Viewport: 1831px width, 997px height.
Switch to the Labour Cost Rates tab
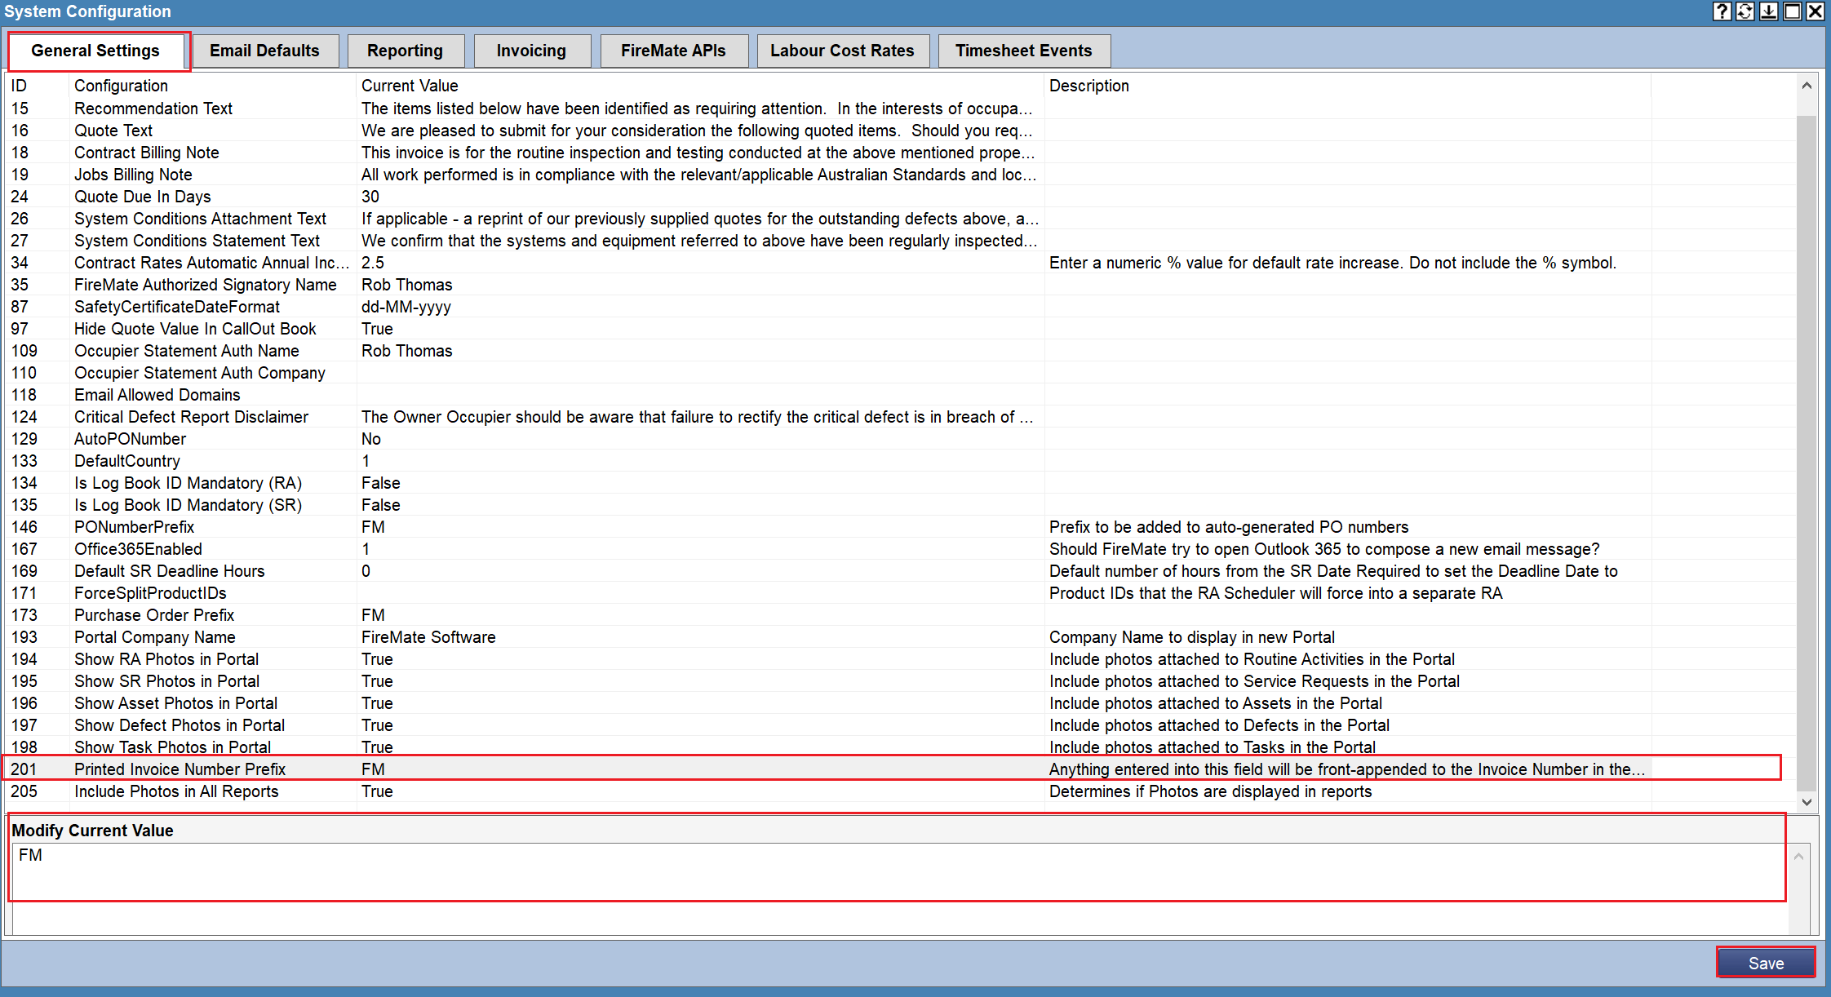click(x=842, y=51)
